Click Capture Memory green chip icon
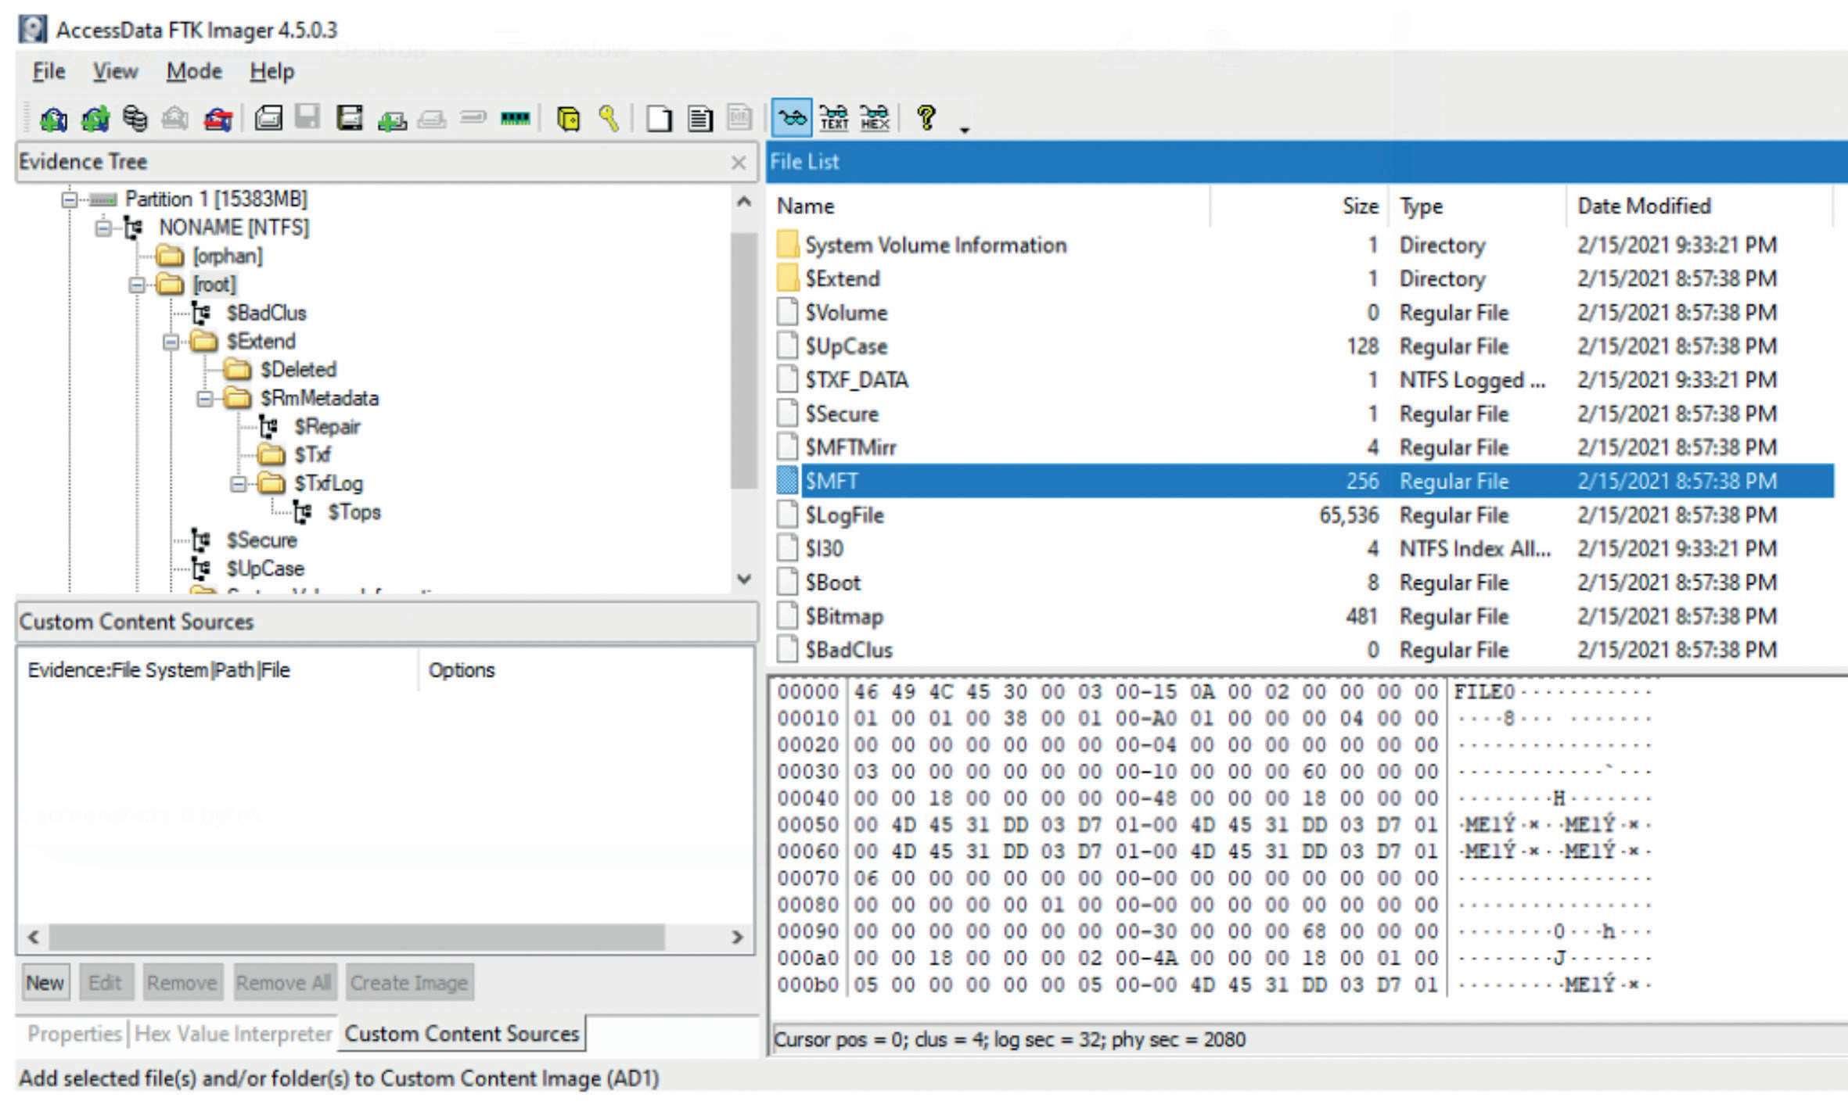 pos(515,119)
